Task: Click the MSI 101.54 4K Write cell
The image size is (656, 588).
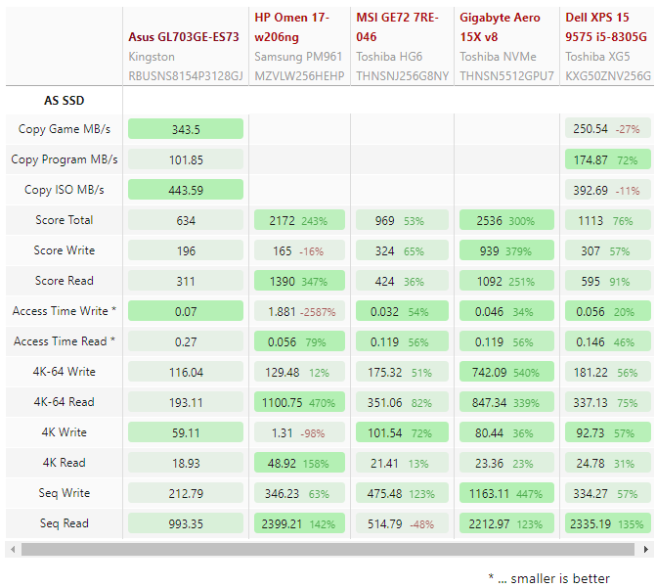Action: click(x=402, y=432)
